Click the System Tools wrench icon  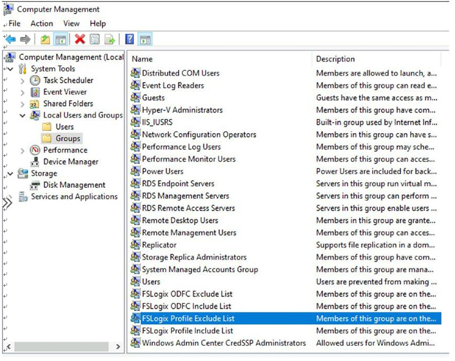click(23, 69)
